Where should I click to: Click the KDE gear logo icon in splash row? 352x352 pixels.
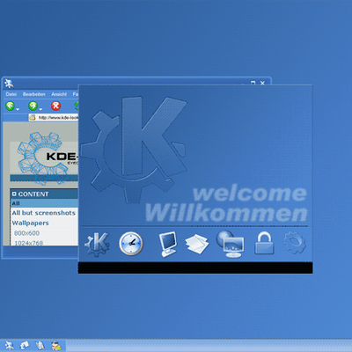coord(97,244)
